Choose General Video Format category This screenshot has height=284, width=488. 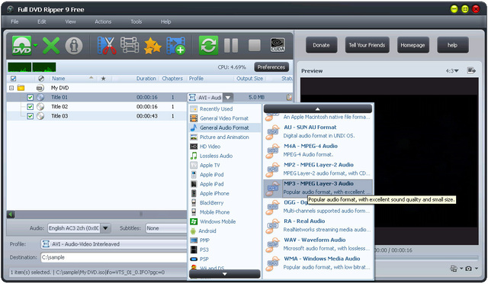pos(225,118)
